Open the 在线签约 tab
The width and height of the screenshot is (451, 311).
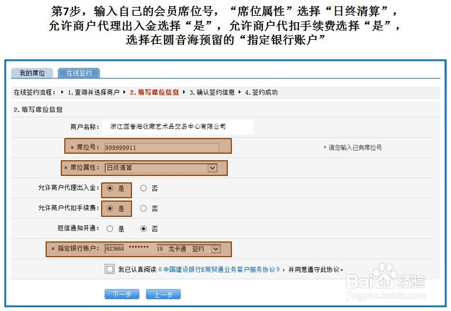[79, 73]
